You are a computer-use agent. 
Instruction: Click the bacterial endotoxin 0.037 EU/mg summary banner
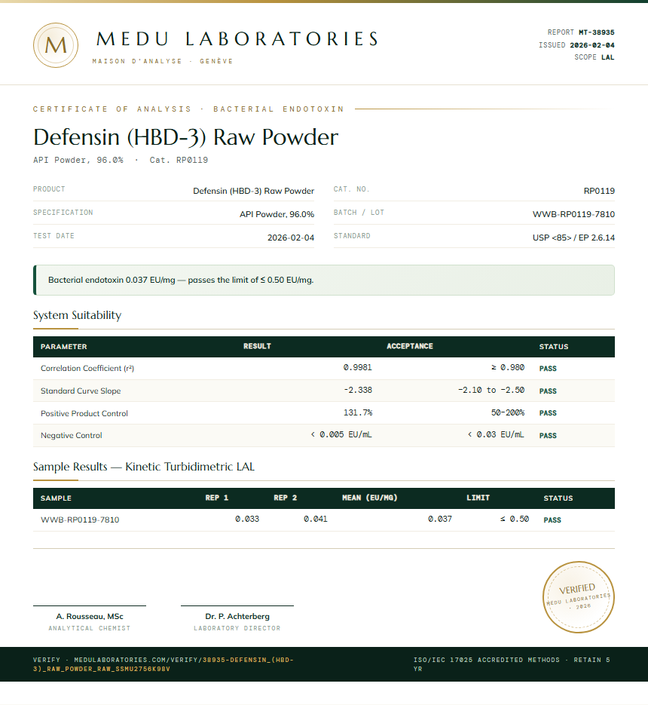(323, 280)
